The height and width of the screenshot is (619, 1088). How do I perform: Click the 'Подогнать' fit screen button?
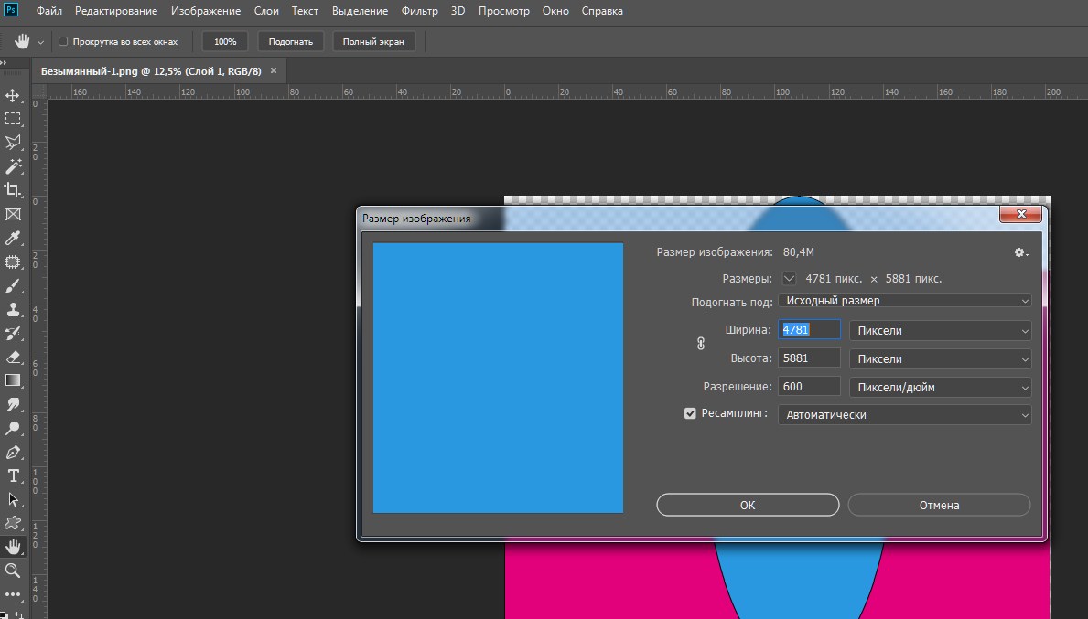click(291, 41)
